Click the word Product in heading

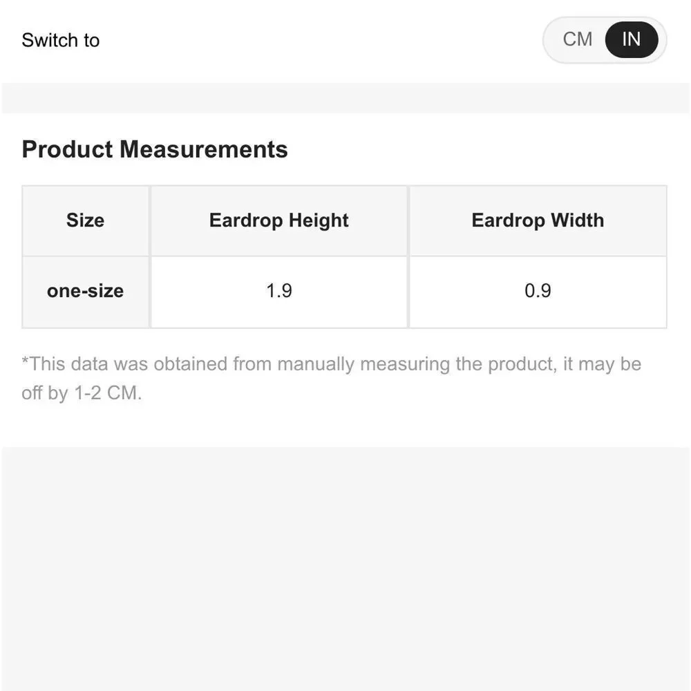tap(68, 149)
